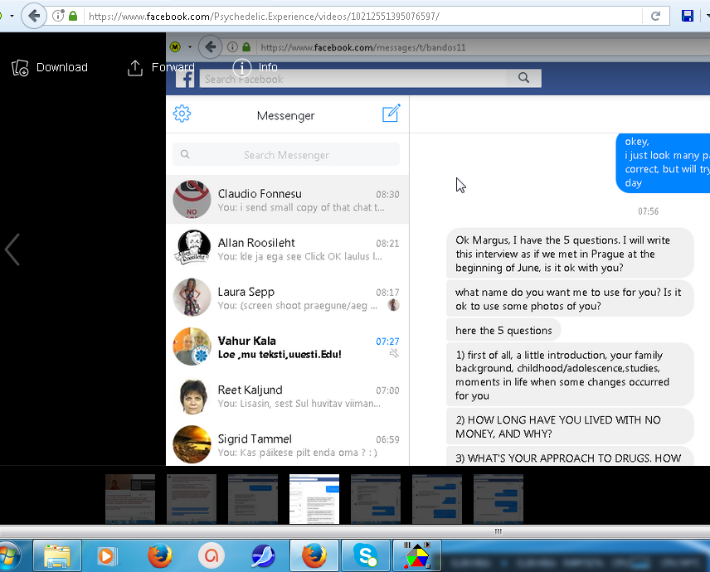Forward the photo using Forward button

(x=160, y=67)
